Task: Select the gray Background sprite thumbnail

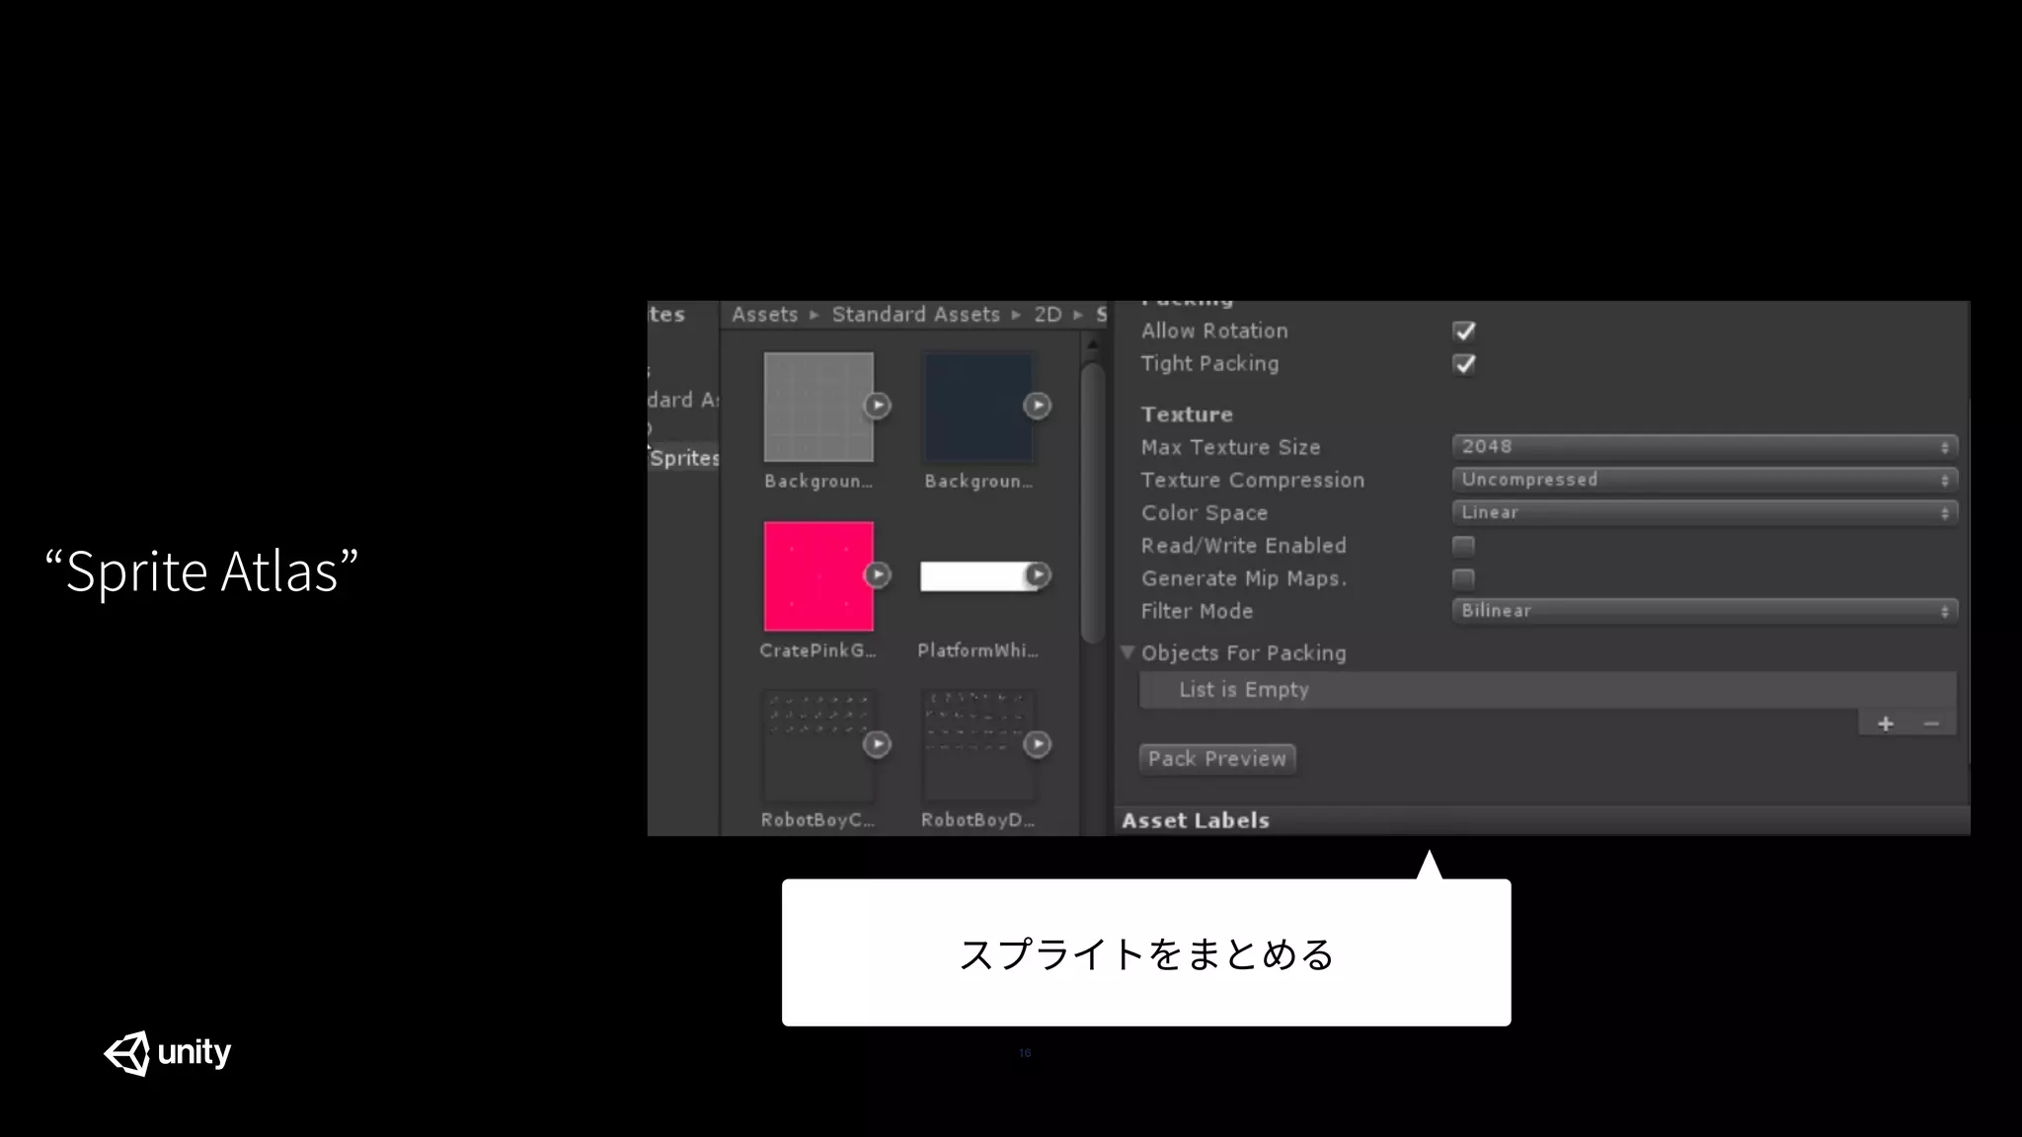Action: point(818,407)
